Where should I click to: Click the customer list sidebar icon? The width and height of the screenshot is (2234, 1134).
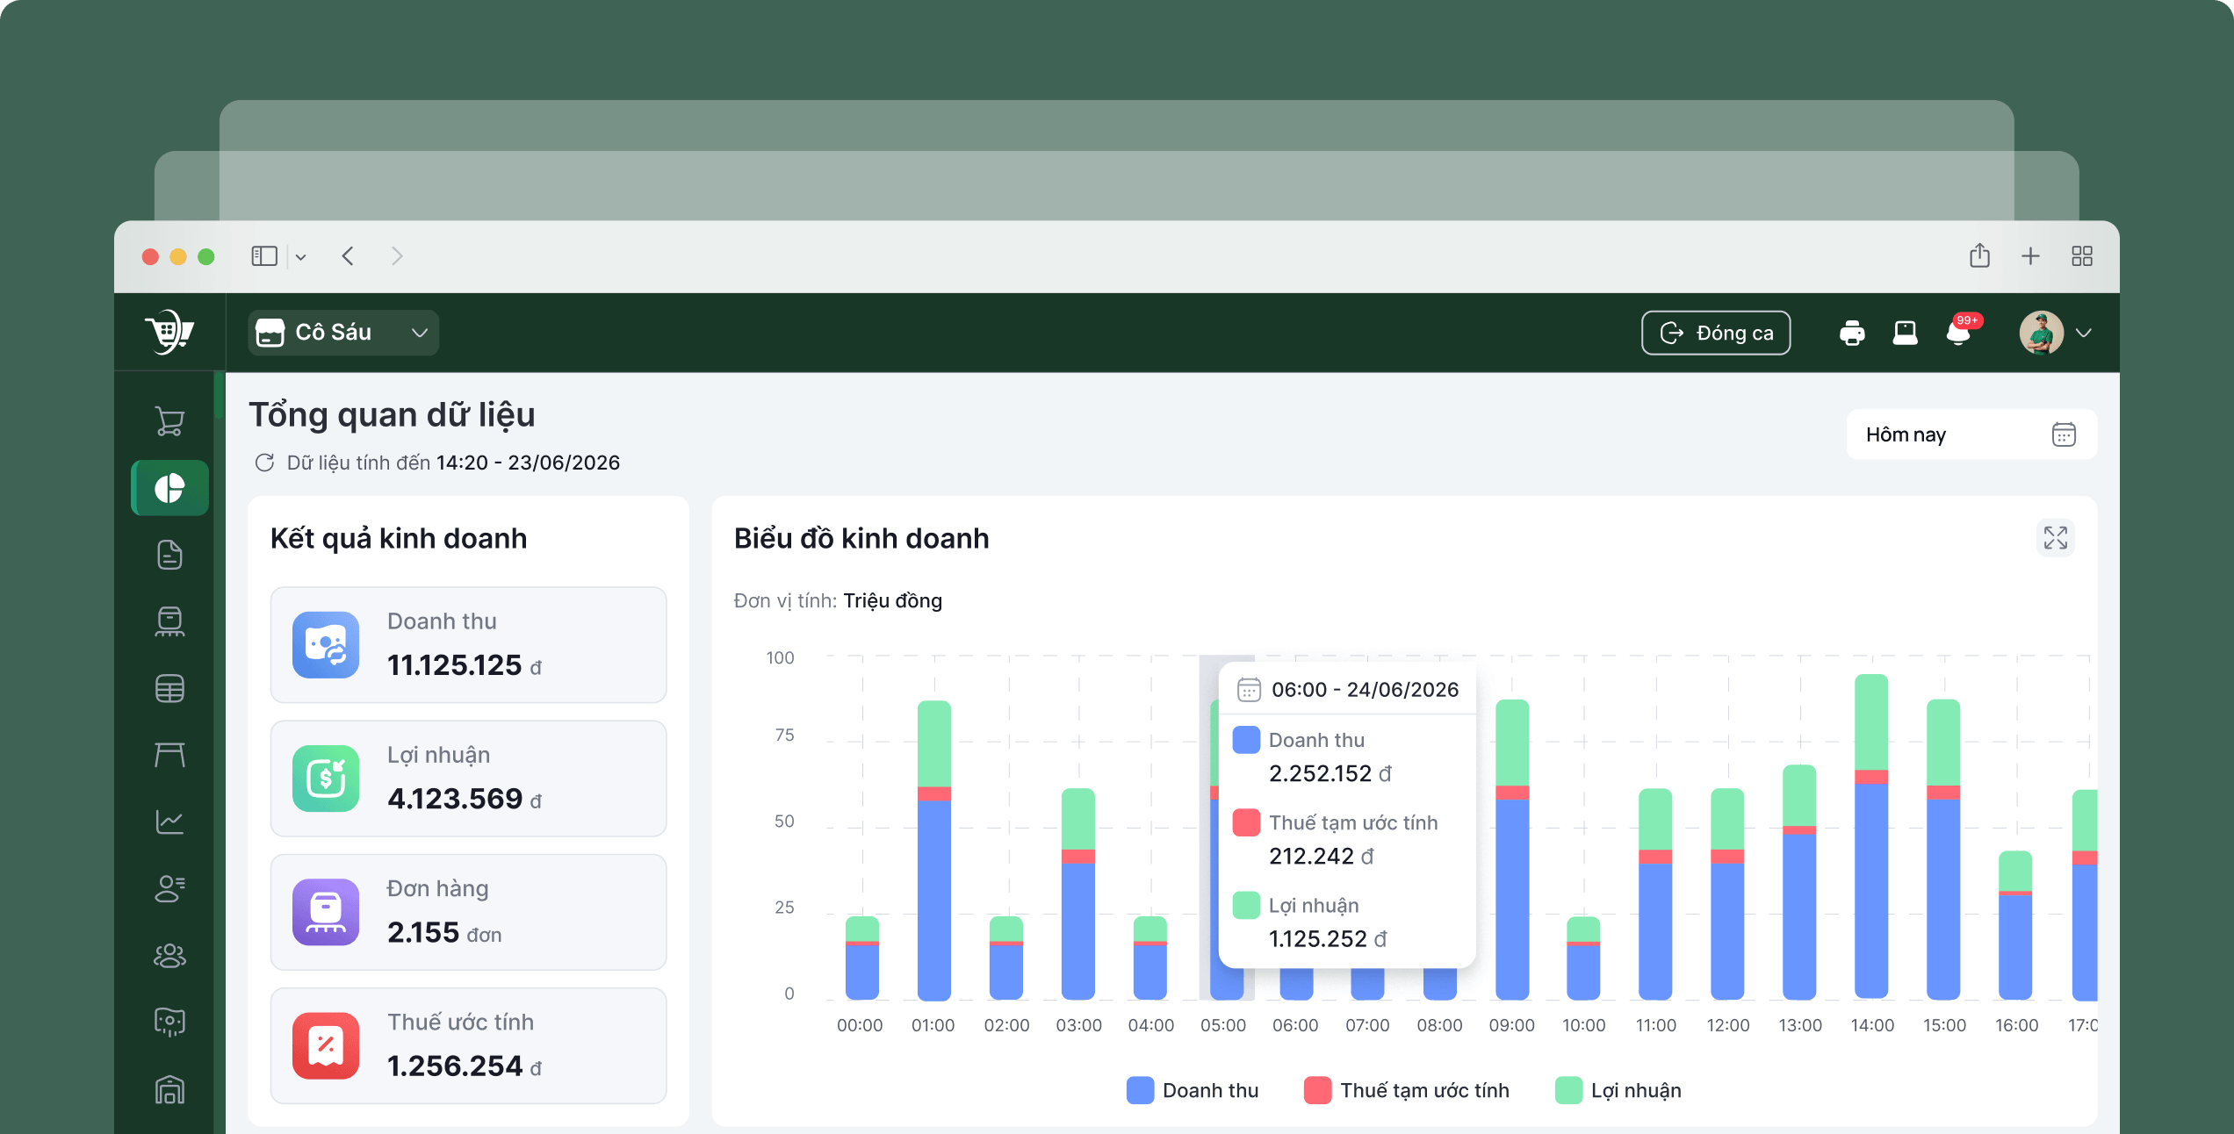pos(169,888)
